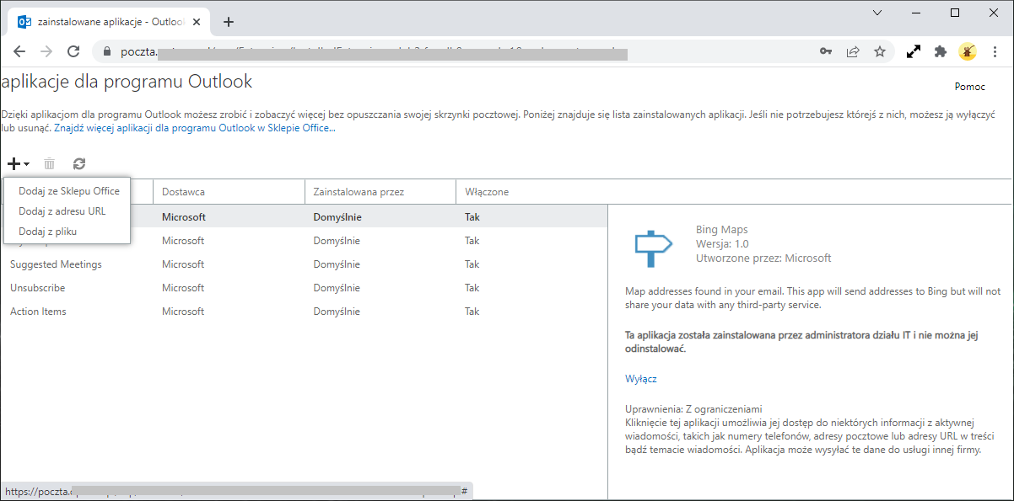1014x501 pixels.
Task: Disable Bing Maps via the Wyłącz link
Action: coord(641,378)
